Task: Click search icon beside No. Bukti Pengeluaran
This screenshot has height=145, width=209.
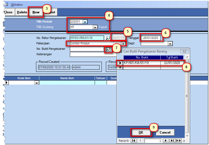Action: [x=108, y=49]
